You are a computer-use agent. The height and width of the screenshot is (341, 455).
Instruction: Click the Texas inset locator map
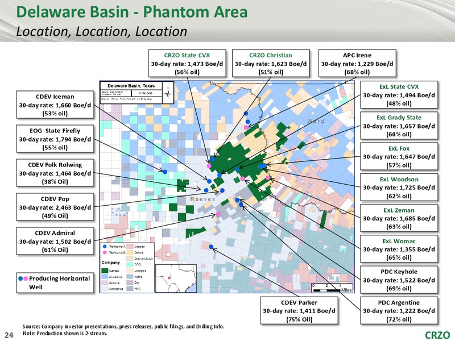point(176,278)
